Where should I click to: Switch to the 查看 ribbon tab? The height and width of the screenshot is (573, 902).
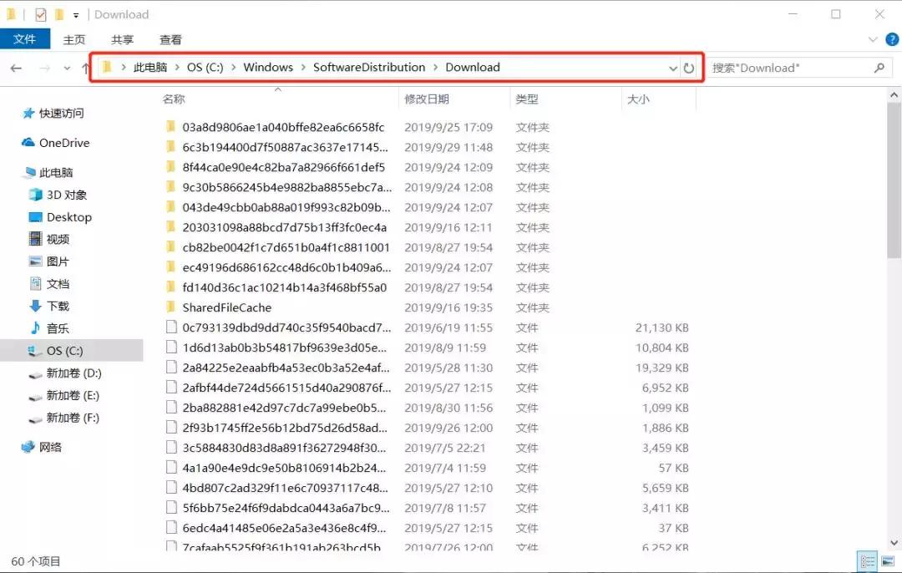click(170, 38)
